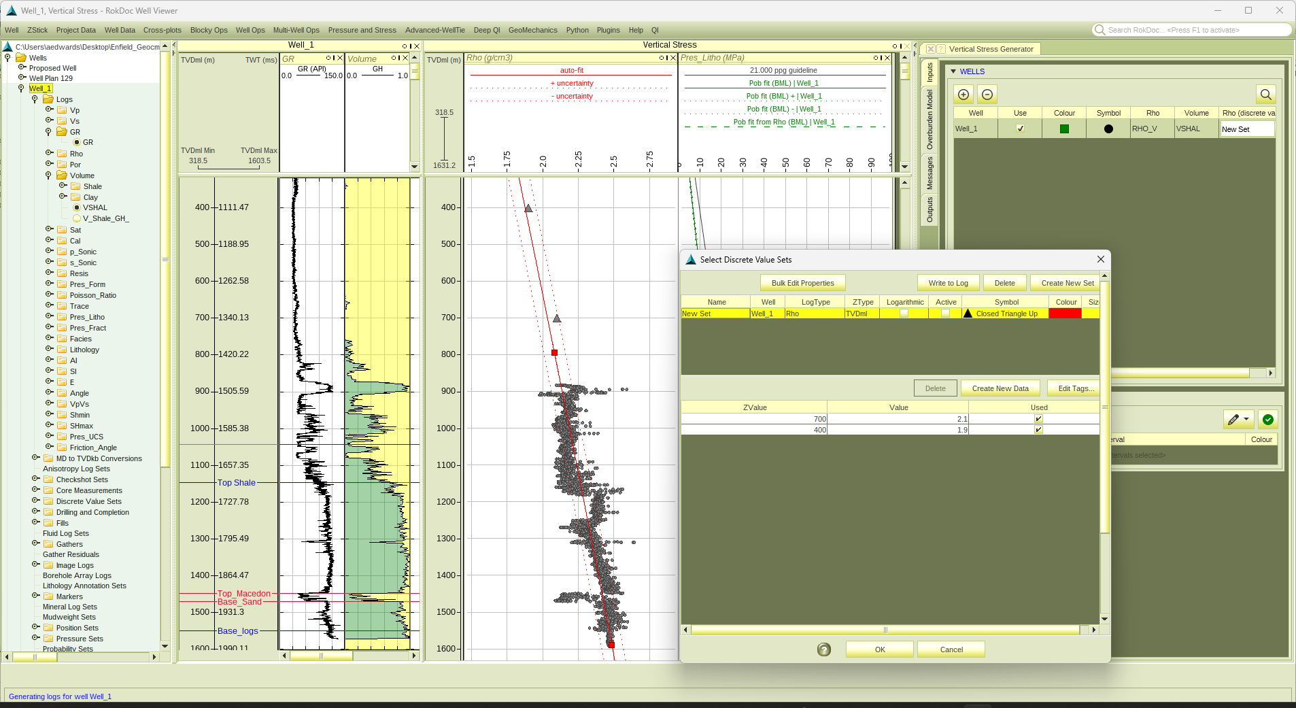
Task: Toggle Used checkbox for ZValue 700
Action: [1038, 419]
